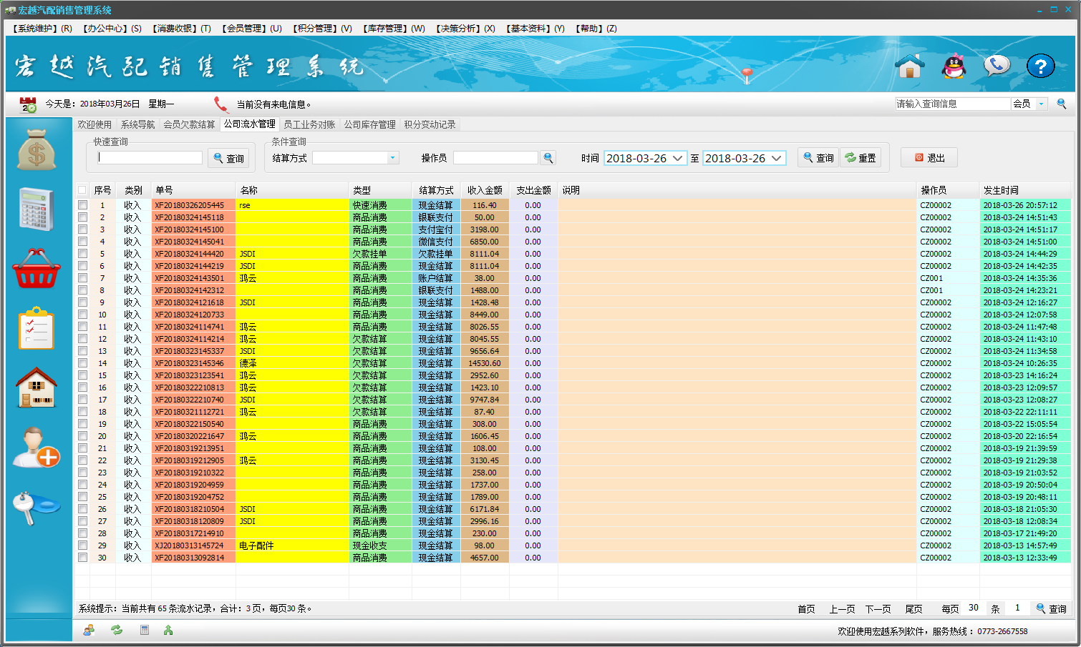Viewport: 1081px width, 647px height.
Task: Click the 重置 reset button
Action: coord(861,158)
